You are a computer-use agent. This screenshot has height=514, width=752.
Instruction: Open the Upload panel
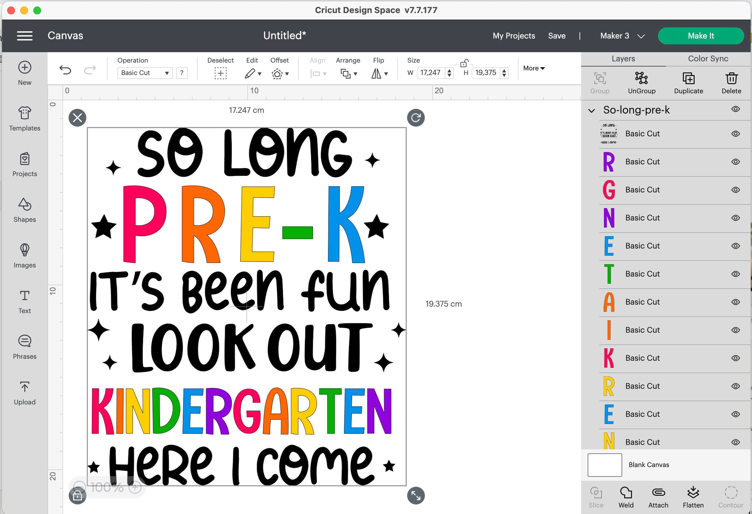tap(24, 393)
